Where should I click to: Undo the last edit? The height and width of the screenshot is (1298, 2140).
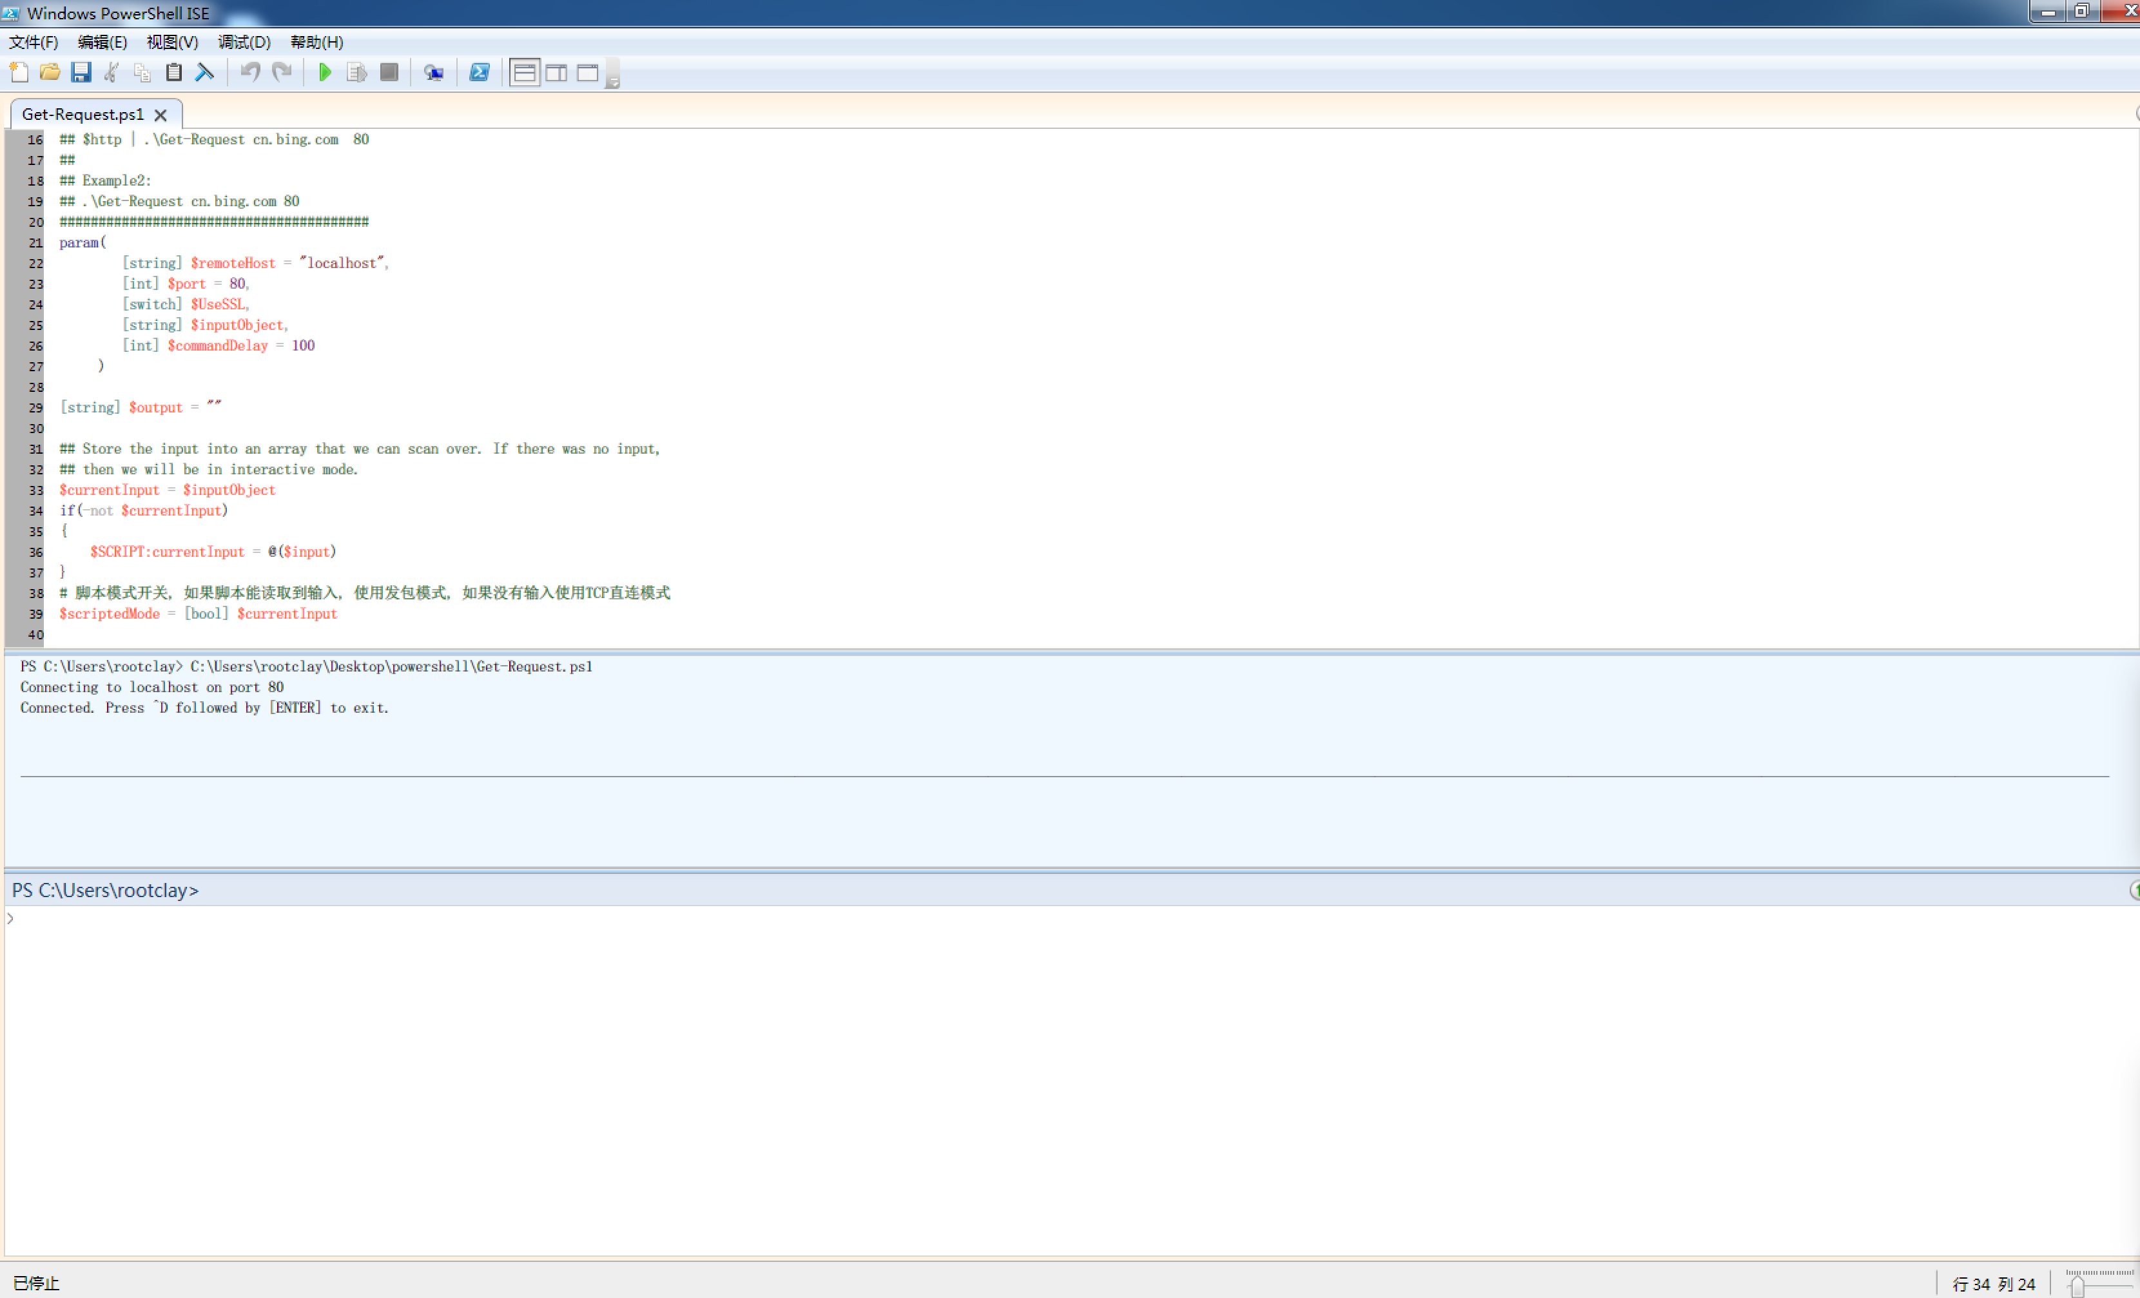(x=251, y=72)
